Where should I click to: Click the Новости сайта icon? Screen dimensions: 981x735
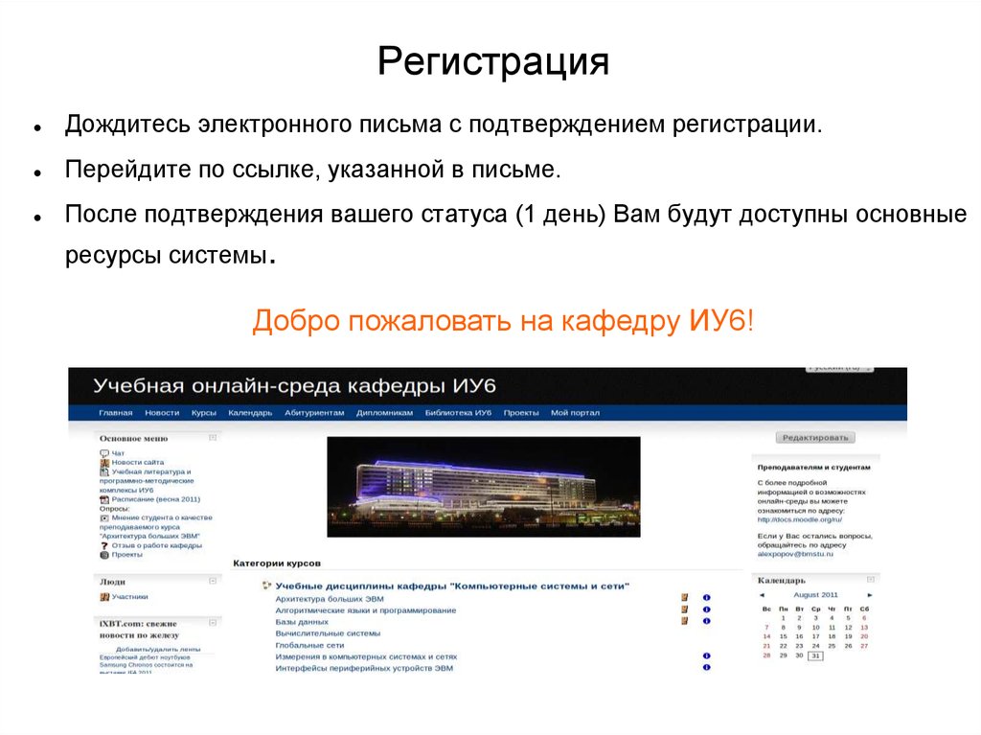105,462
